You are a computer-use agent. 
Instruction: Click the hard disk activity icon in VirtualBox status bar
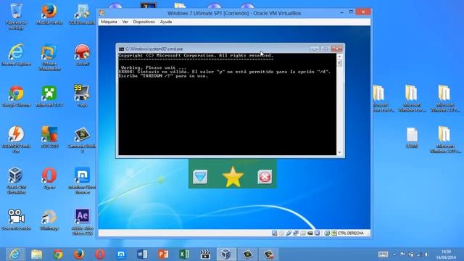(275, 233)
